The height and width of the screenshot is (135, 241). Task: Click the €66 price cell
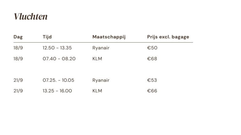tap(152, 91)
